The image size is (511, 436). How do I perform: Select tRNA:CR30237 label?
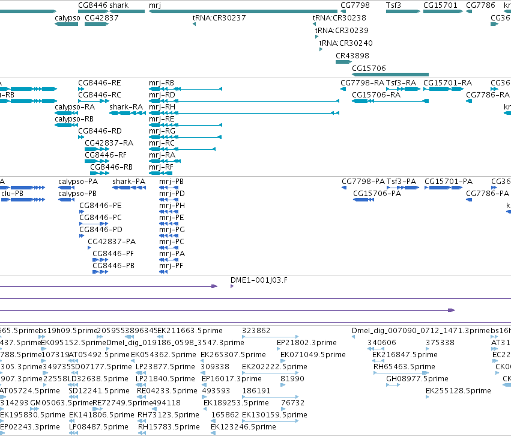(219, 18)
